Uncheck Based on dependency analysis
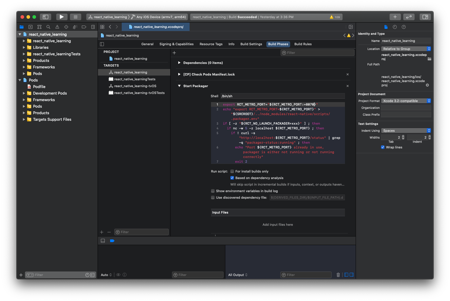The image size is (450, 301). point(232,178)
